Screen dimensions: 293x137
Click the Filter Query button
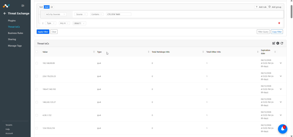click(263, 32)
